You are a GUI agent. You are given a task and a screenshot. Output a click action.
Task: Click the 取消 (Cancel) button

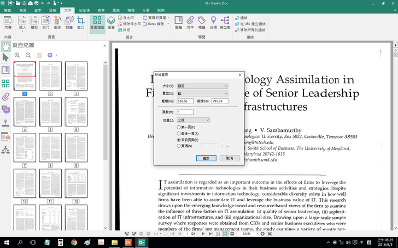[230, 158]
